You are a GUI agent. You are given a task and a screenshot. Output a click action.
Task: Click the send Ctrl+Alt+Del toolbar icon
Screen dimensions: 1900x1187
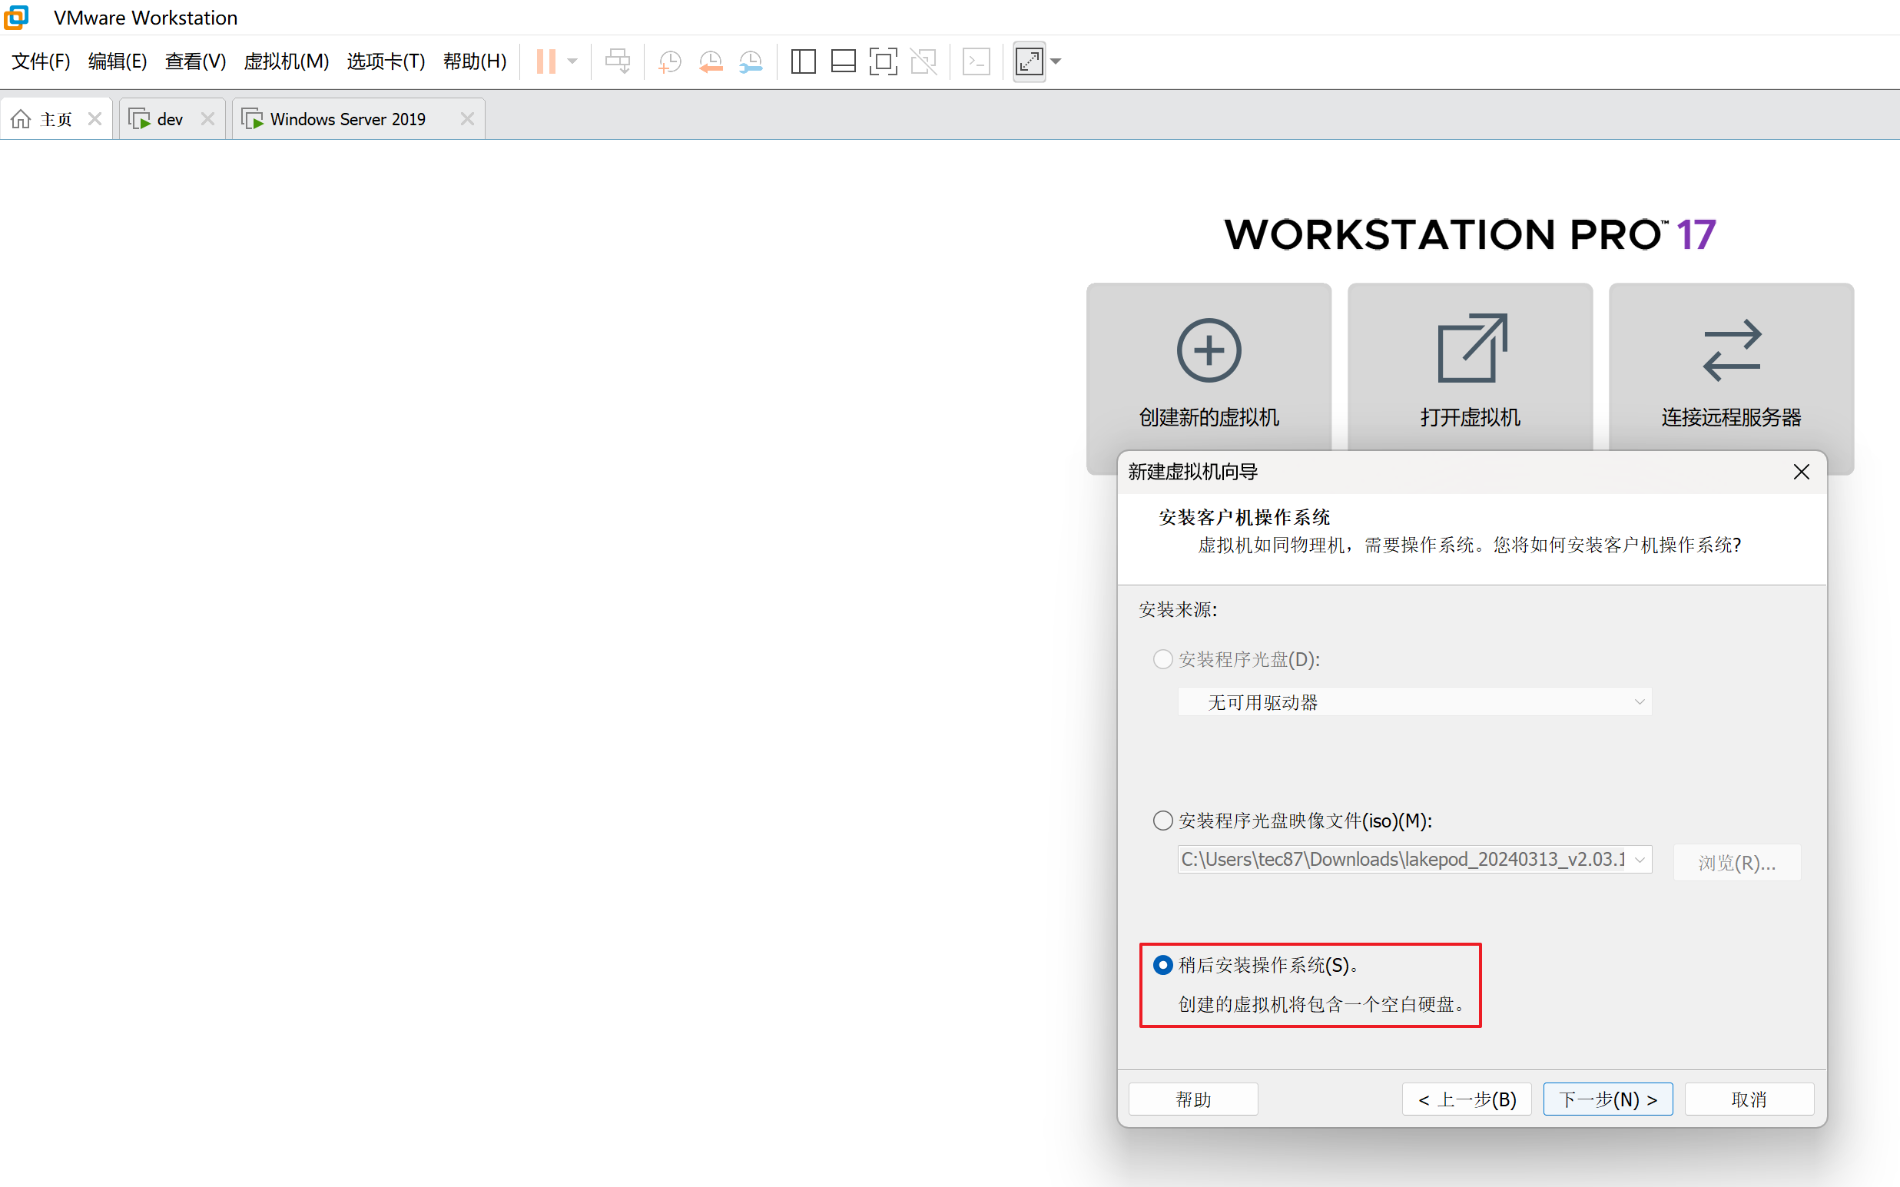click(x=618, y=61)
